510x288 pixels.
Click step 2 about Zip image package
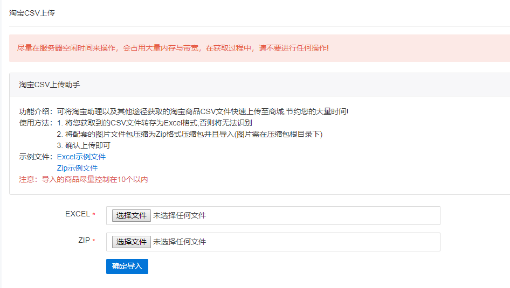pos(190,134)
